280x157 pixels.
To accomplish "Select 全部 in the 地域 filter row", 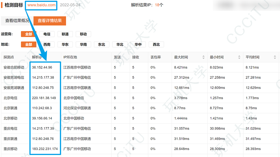I will [29, 44].
